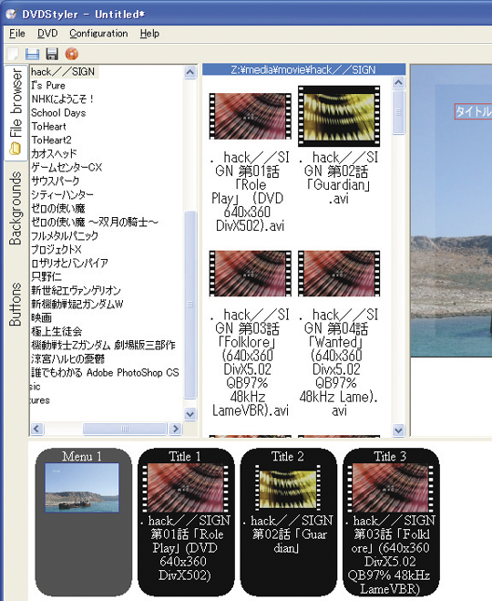Select the サウスパーク folder

click(56, 181)
